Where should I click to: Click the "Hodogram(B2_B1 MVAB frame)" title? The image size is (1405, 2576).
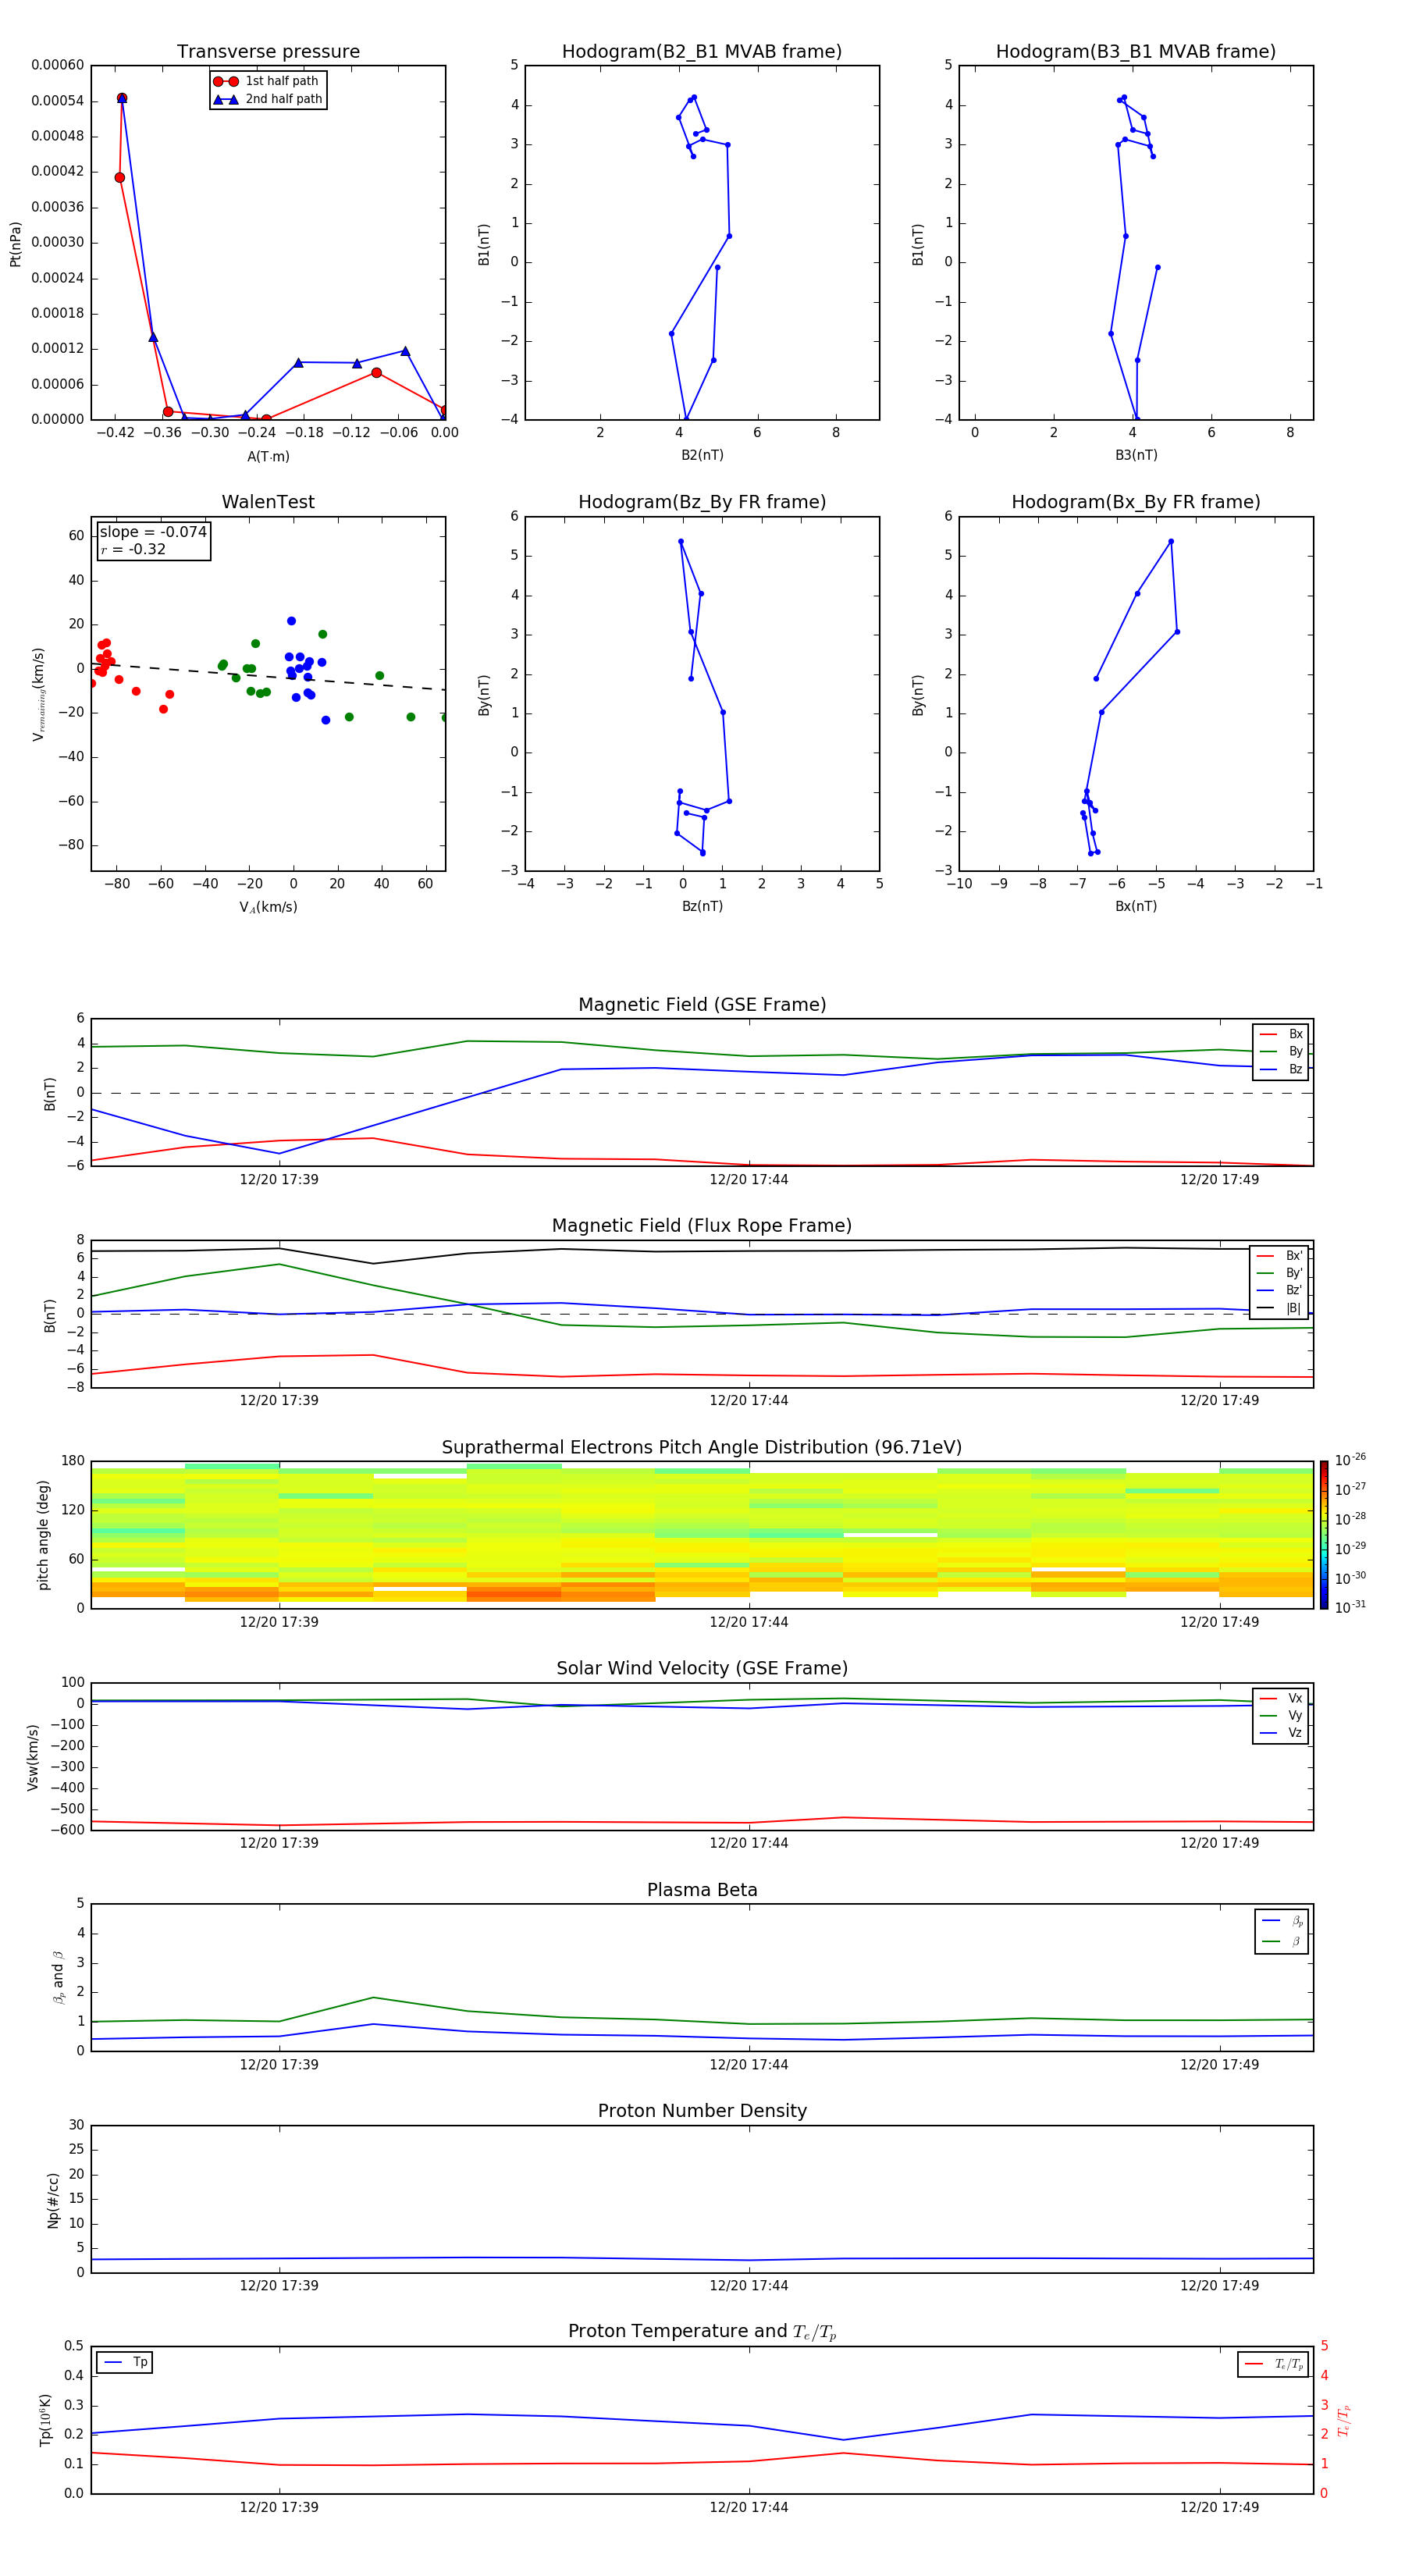(x=702, y=52)
